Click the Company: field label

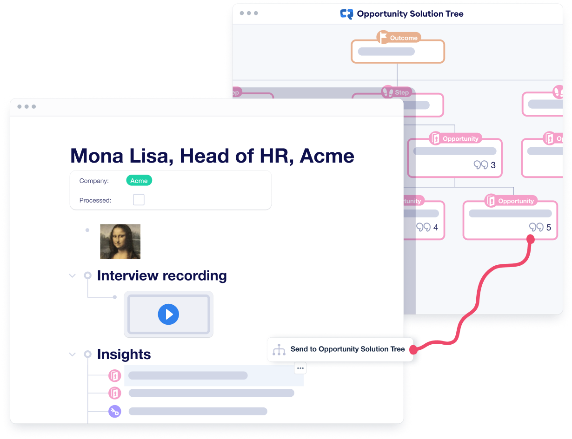pos(94,181)
